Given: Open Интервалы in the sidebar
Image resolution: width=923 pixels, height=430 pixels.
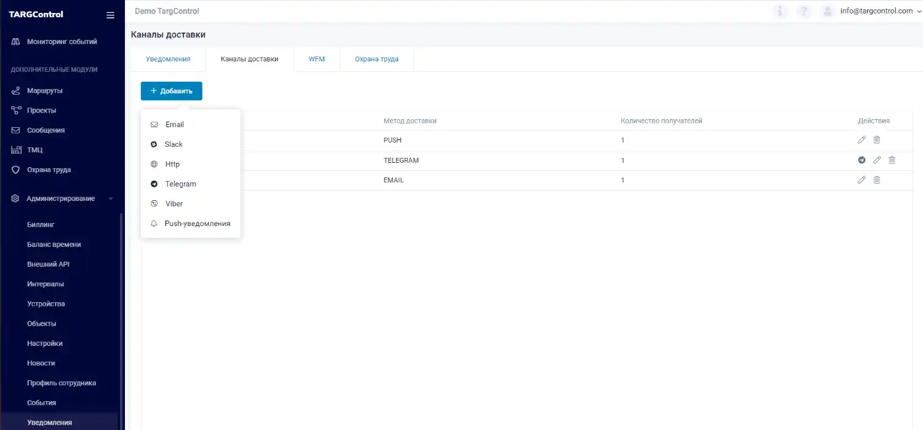Looking at the screenshot, I should (x=46, y=284).
